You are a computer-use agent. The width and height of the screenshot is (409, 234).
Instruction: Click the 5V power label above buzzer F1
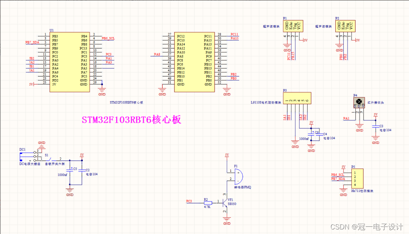227,155
